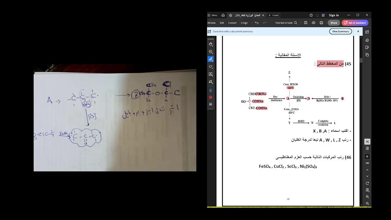Viewport: 391px width, 220px height.
Task: Select the hand pan tool
Action: (x=210, y=44)
